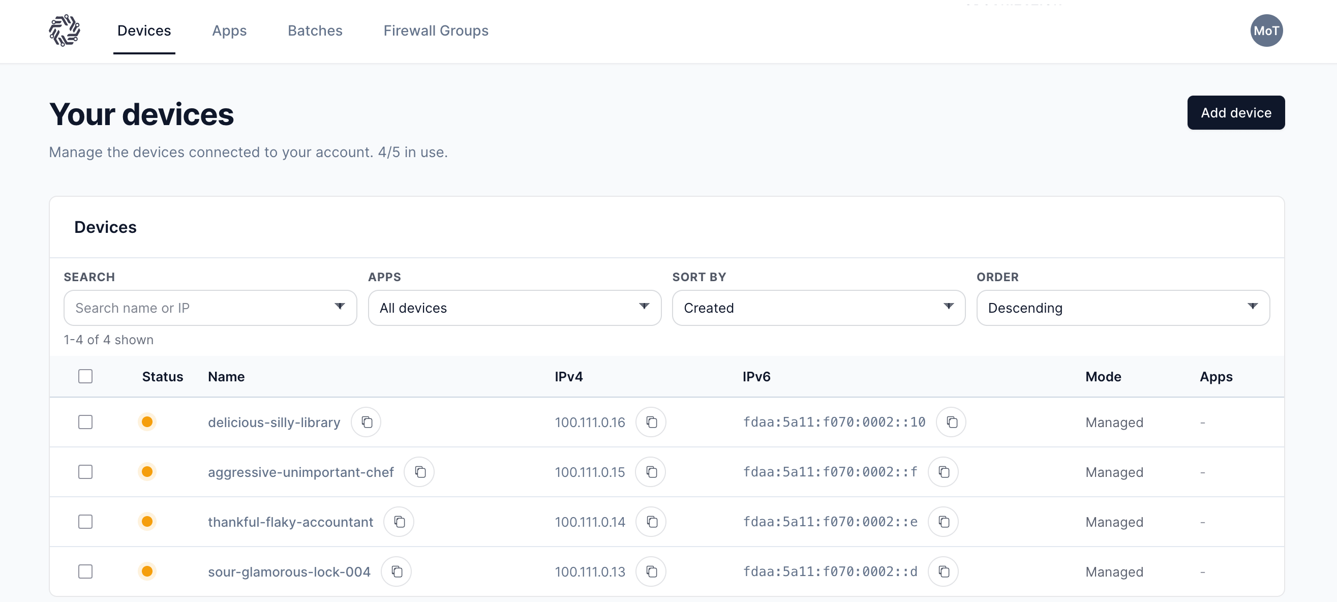The image size is (1337, 602).
Task: Copy the device name aggressive-unimportant-chef
Action: click(x=419, y=472)
